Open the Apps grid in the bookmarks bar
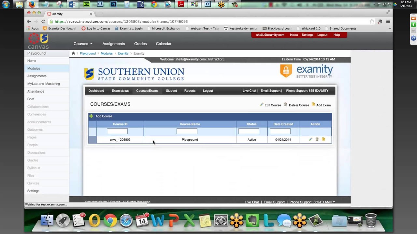 33,28
